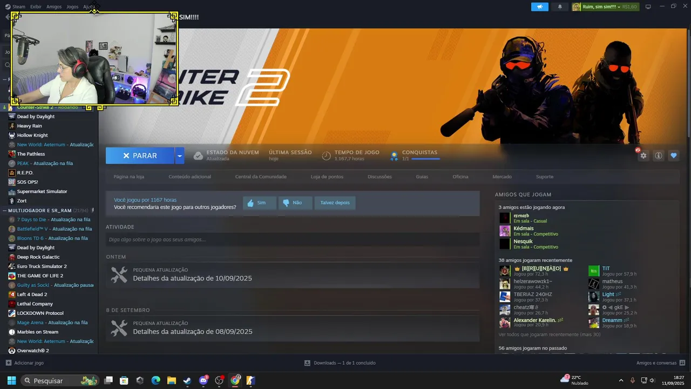Open Microsoft Edge from the taskbar
Viewport: 691px width, 389px height.
(156, 380)
